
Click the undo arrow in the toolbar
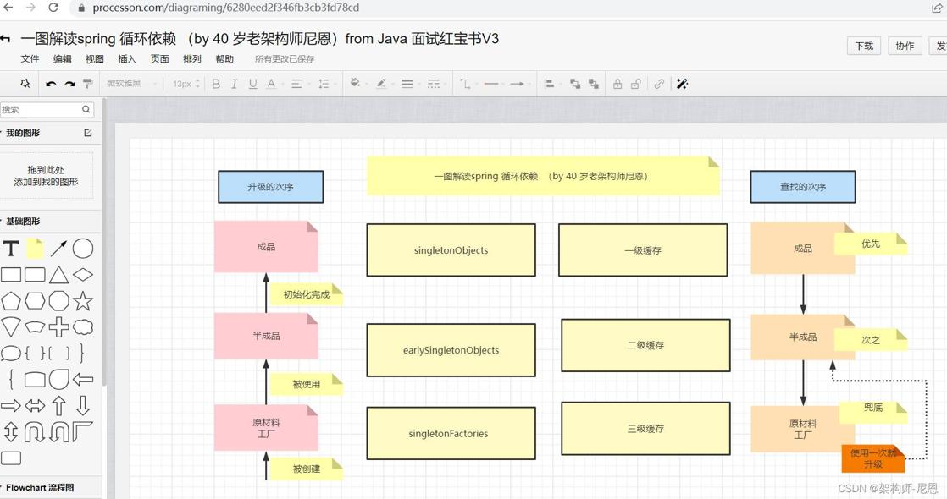[51, 84]
